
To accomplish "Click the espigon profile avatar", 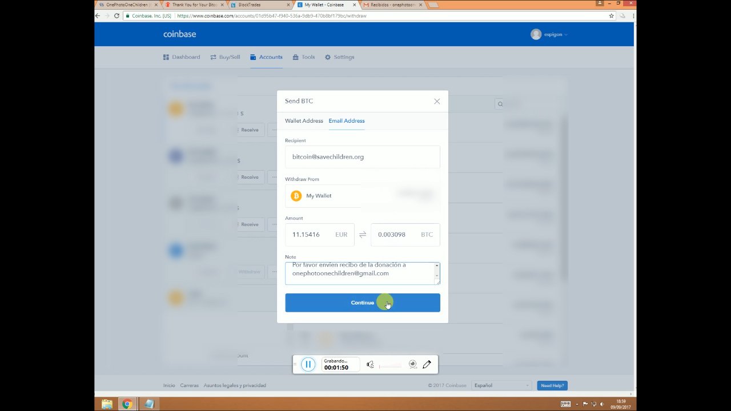I will (x=536, y=34).
